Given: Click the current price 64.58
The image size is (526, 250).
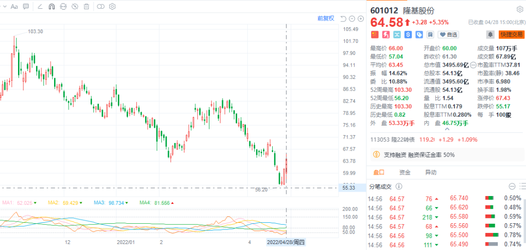Looking at the screenshot, I should (x=386, y=22).
